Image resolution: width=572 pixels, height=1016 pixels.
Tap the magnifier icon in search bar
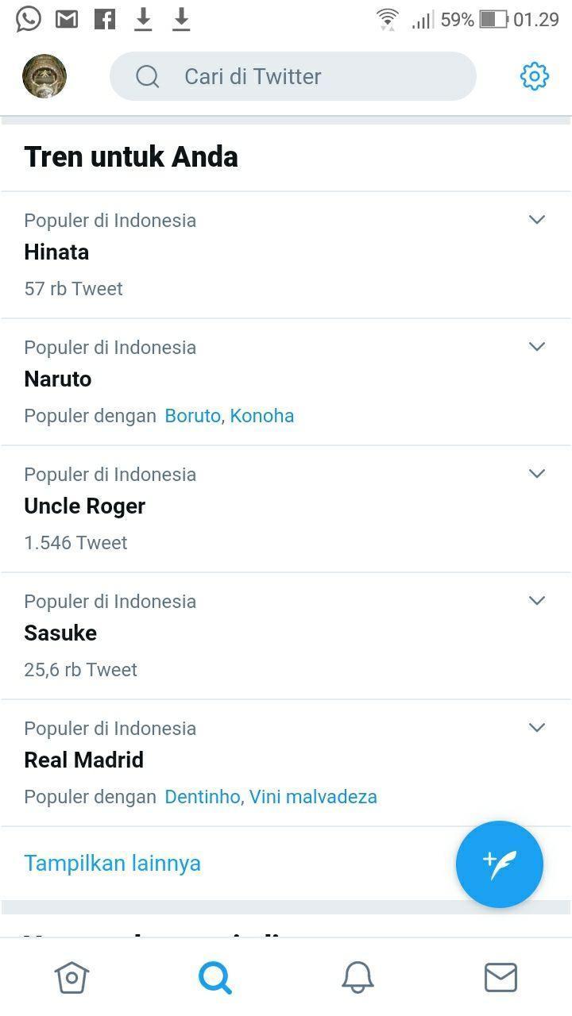click(x=148, y=76)
